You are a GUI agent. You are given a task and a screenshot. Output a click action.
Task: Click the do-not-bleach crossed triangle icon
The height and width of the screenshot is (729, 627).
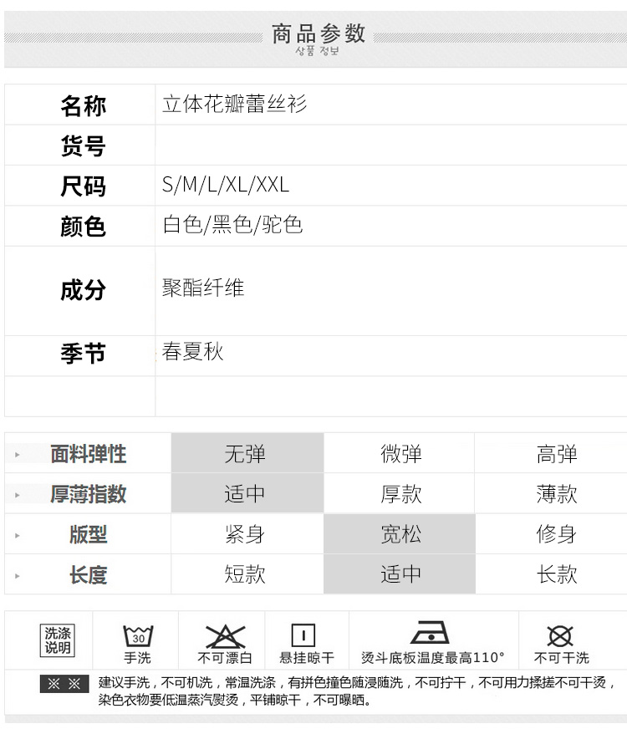point(226,636)
